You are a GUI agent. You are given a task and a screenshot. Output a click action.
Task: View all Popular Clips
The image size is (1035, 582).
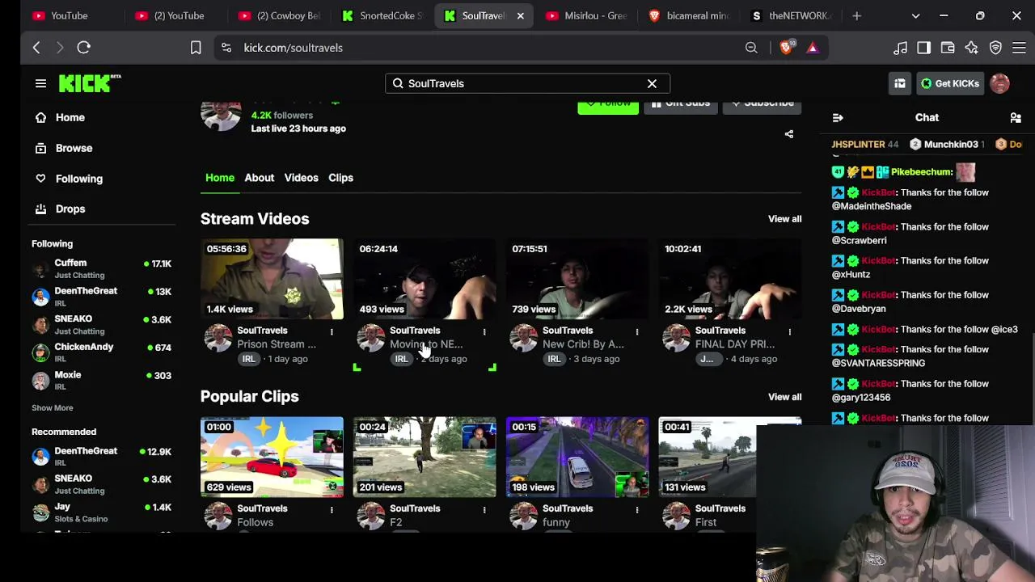point(784,397)
